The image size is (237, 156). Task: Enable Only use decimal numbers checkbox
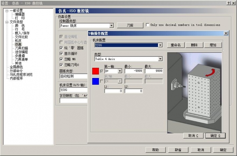click(x=147, y=25)
